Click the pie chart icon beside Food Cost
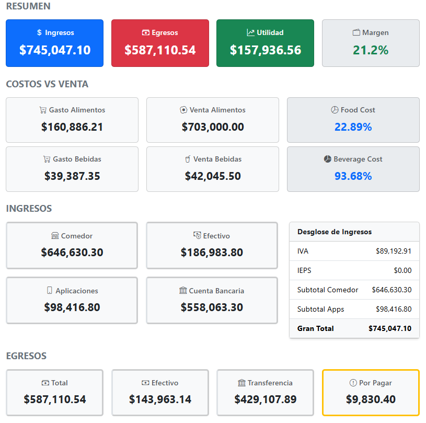 (335, 110)
